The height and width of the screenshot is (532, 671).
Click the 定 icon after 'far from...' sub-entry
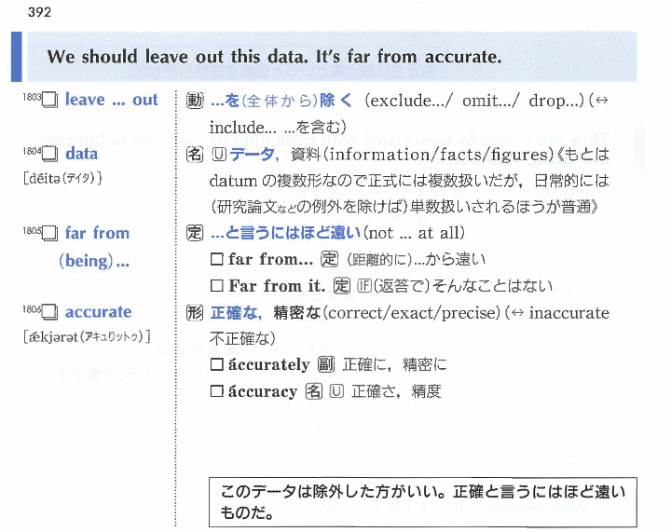(x=328, y=259)
